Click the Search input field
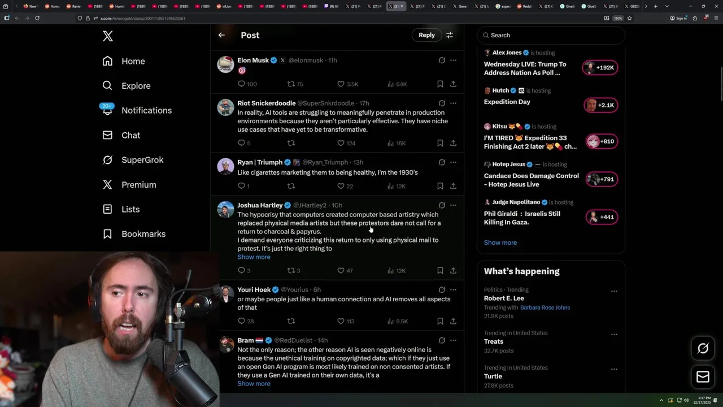723x407 pixels. pos(551,35)
